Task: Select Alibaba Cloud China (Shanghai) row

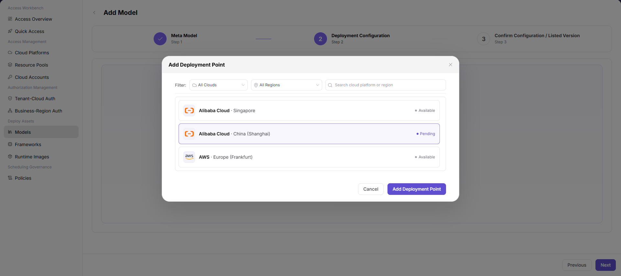Action: pyautogui.click(x=309, y=134)
